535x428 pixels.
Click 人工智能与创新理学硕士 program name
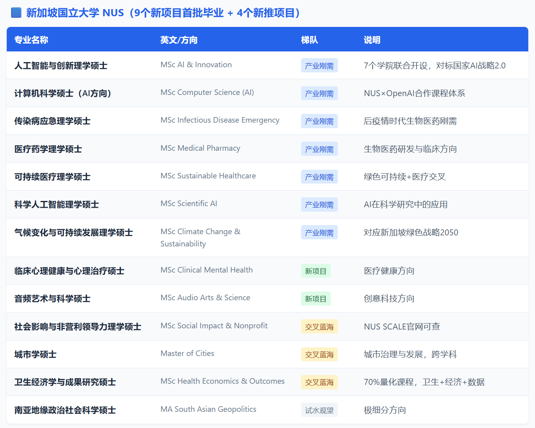tap(61, 66)
